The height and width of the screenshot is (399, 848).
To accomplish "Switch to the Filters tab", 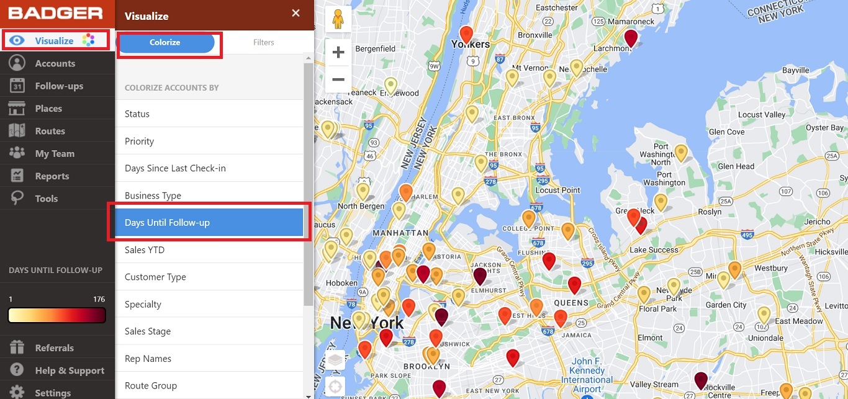I will coord(264,42).
